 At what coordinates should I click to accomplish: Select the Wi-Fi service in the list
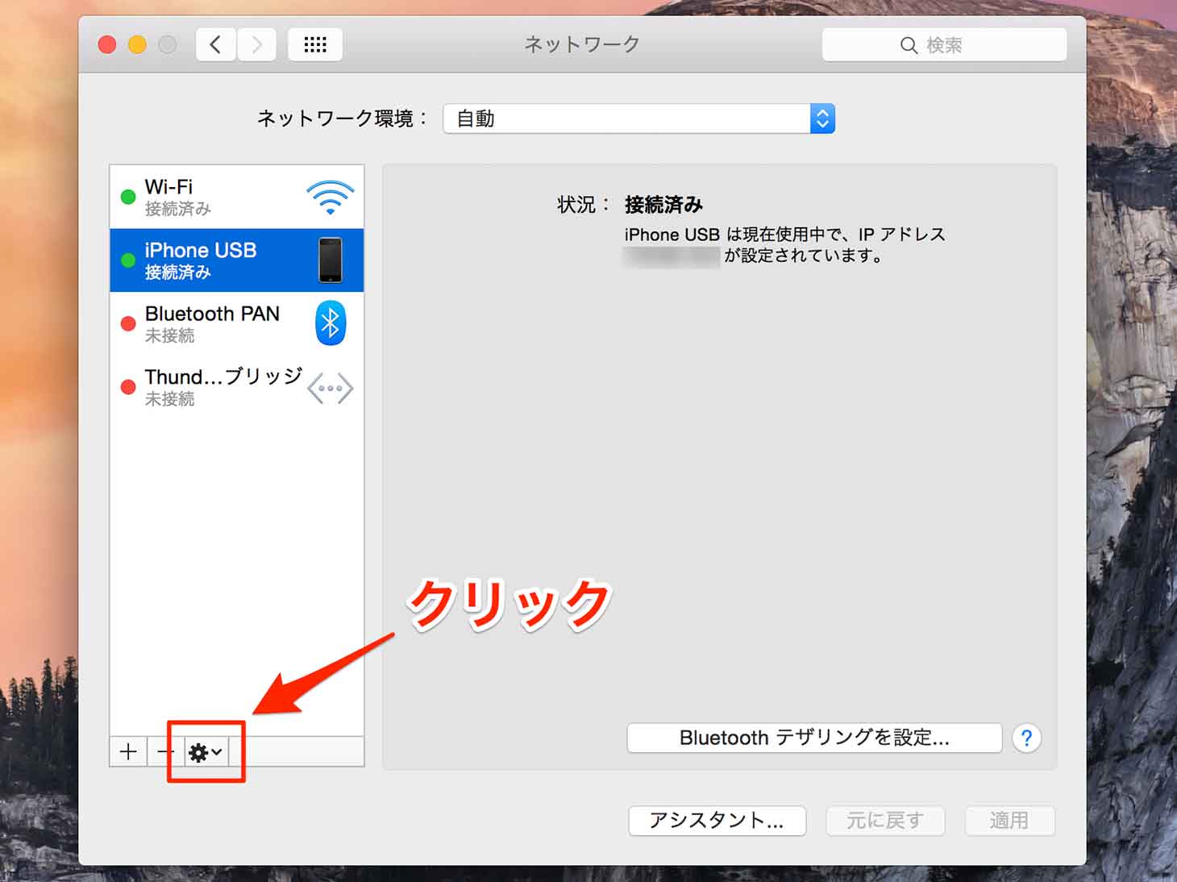(x=237, y=198)
